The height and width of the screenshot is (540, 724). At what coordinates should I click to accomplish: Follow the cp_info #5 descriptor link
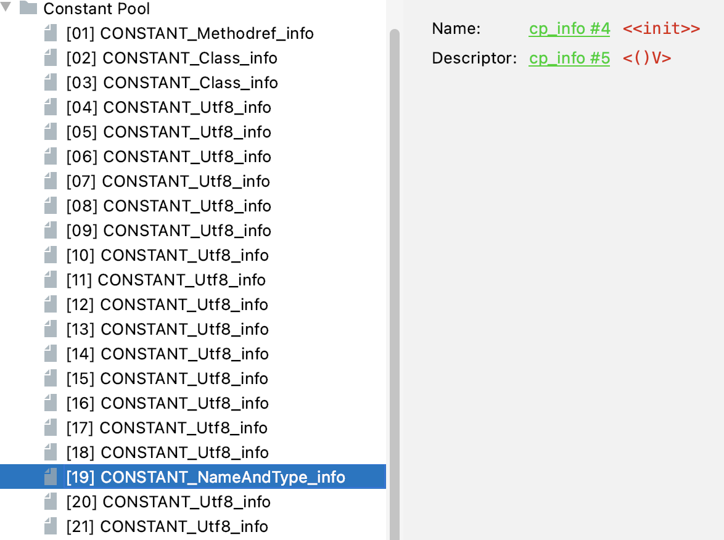pos(569,58)
